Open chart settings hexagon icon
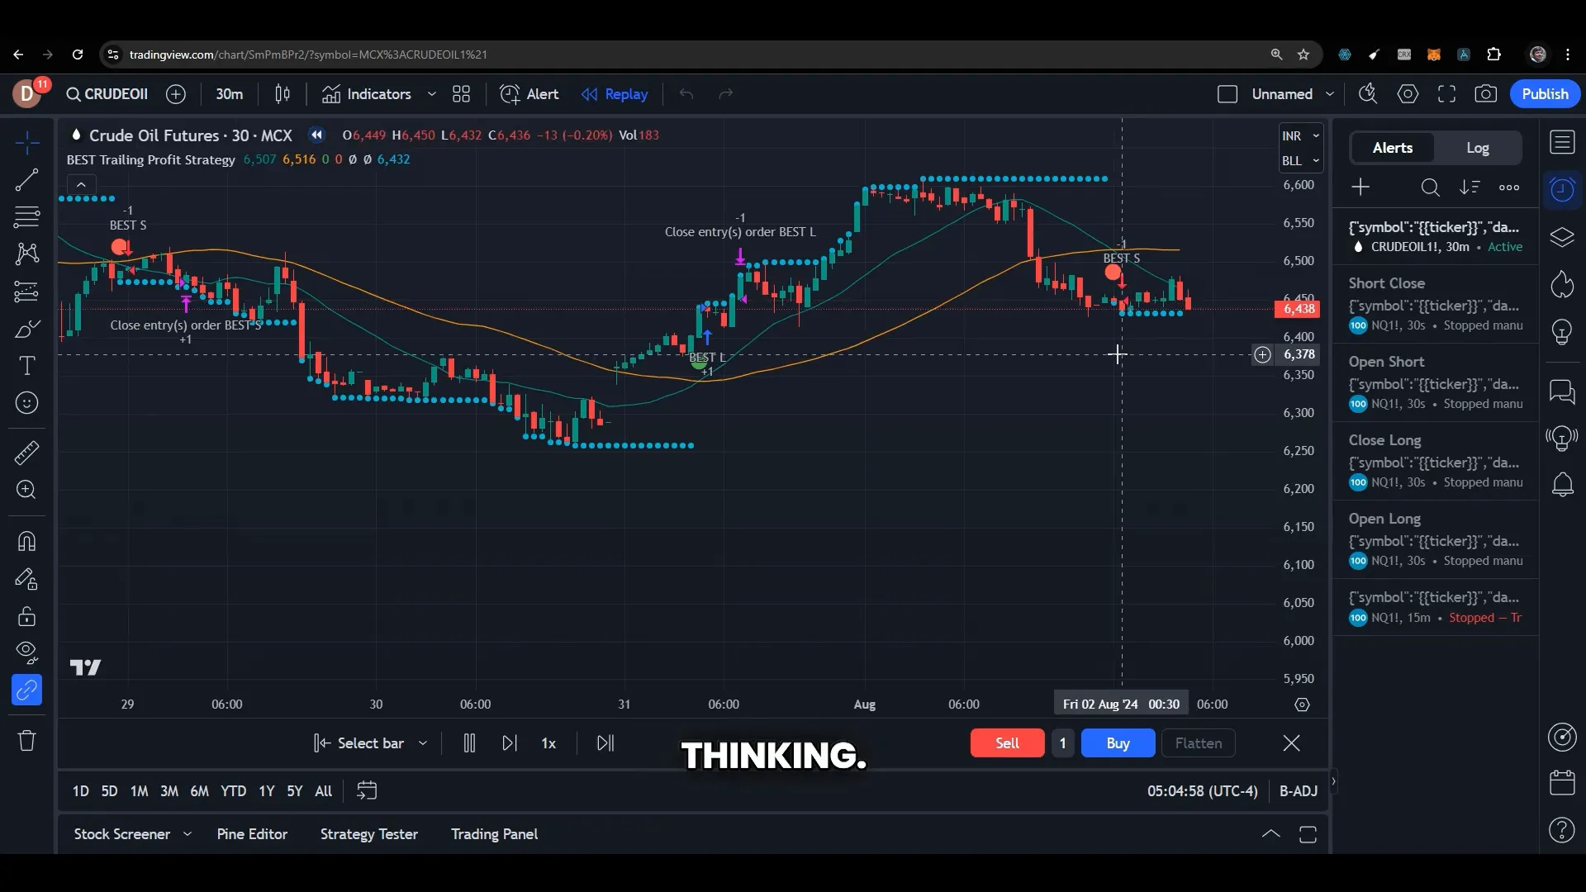Viewport: 1586px width, 892px height. pyautogui.click(x=1408, y=94)
